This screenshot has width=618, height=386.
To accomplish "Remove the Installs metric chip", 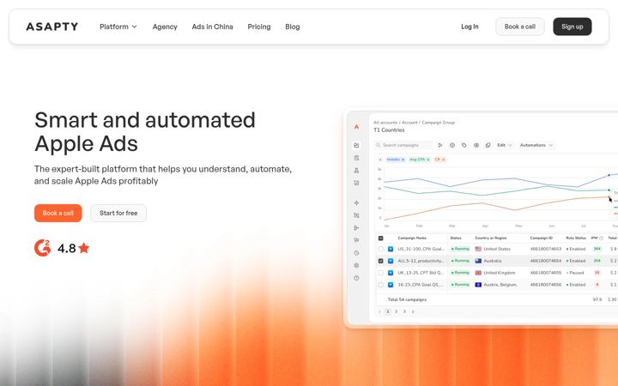I will (x=403, y=160).
